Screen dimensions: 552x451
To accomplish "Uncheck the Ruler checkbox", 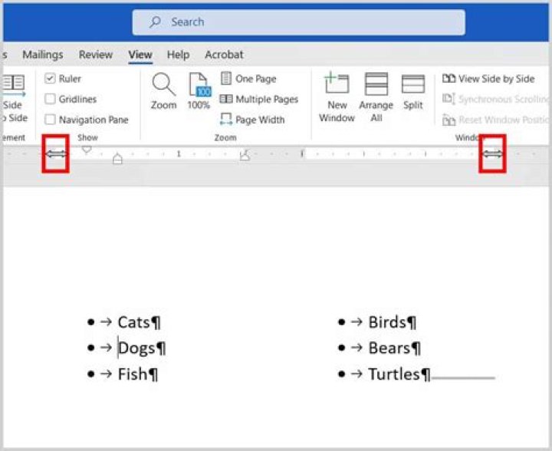I will 50,78.
